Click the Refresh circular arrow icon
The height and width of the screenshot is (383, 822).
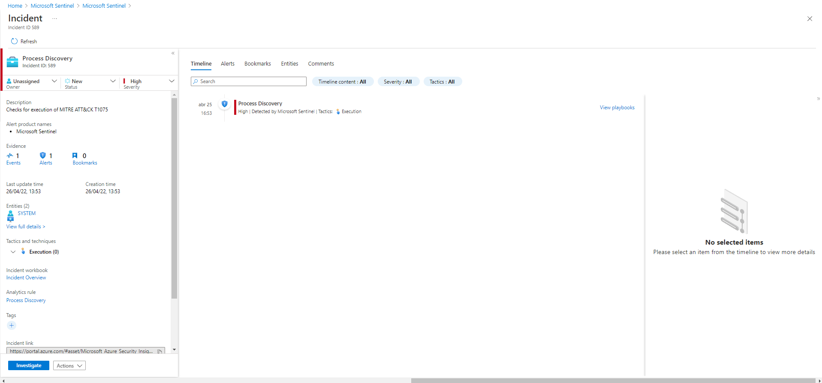14,42
